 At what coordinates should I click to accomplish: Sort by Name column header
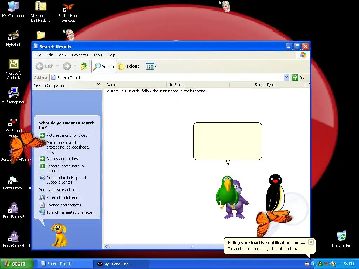tap(135, 85)
